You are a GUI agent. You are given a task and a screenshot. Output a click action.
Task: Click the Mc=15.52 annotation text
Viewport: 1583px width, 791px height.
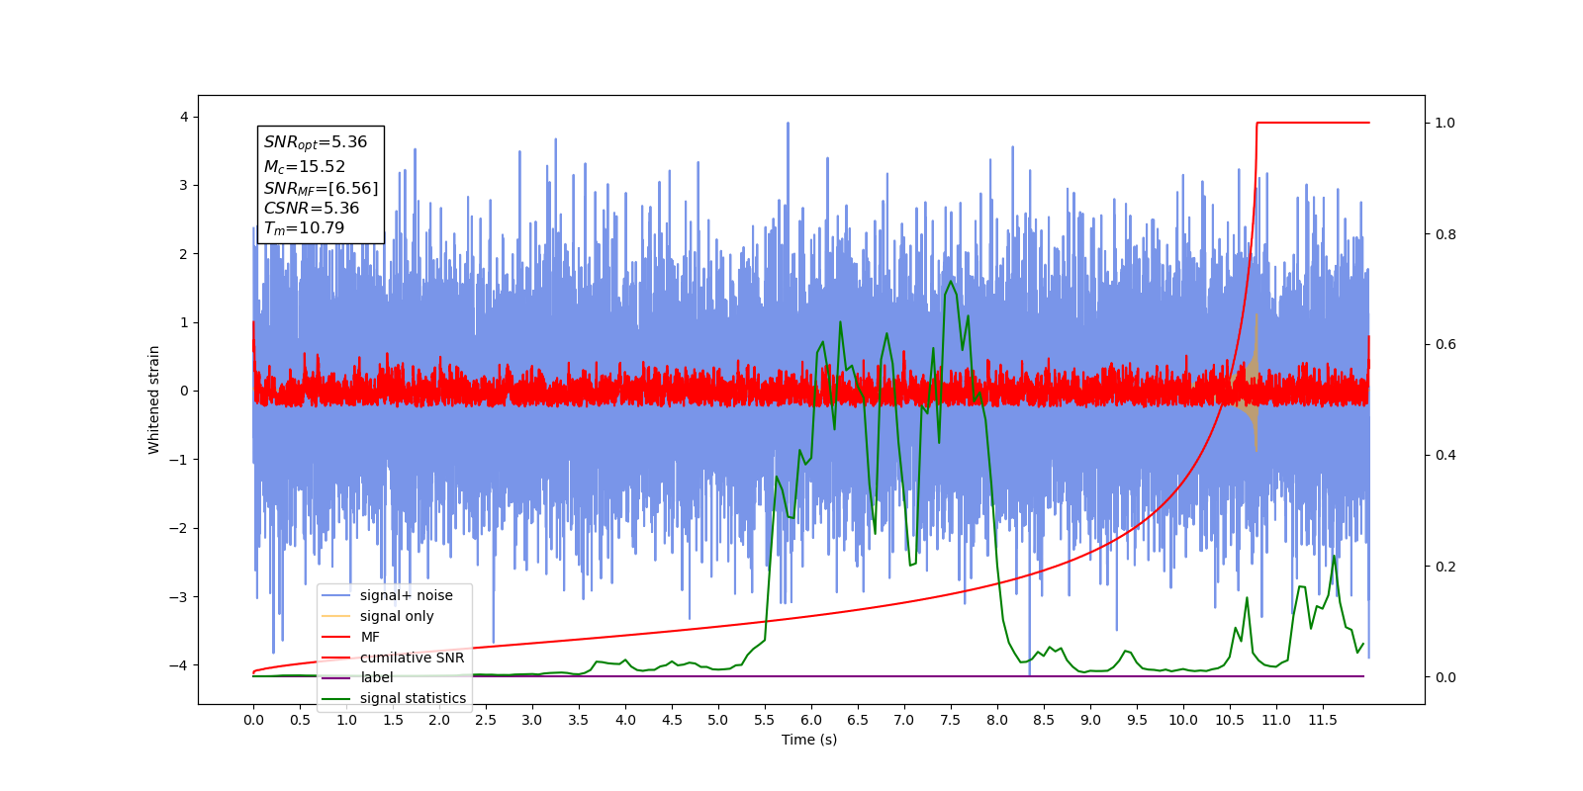click(304, 167)
